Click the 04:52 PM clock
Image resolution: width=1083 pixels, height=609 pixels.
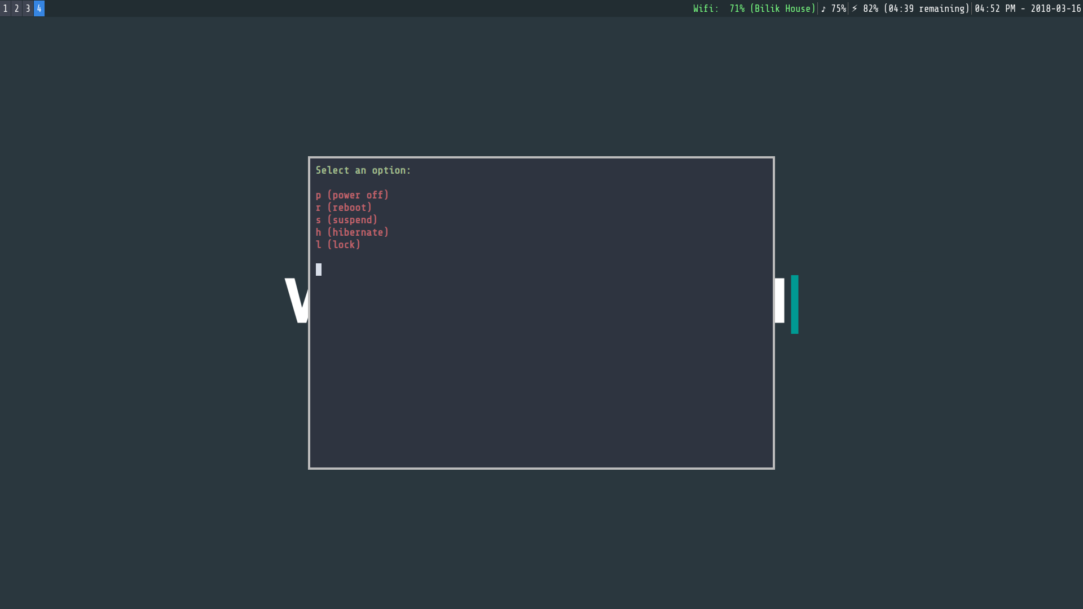click(995, 8)
